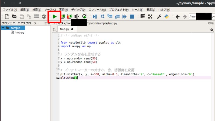The width and height of the screenshot is (215, 121).
Task: Start debugging the file
Action: coord(95,17)
